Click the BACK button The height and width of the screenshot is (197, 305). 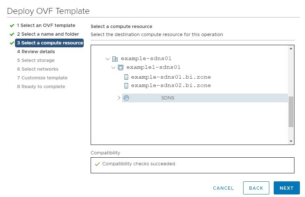(256, 188)
